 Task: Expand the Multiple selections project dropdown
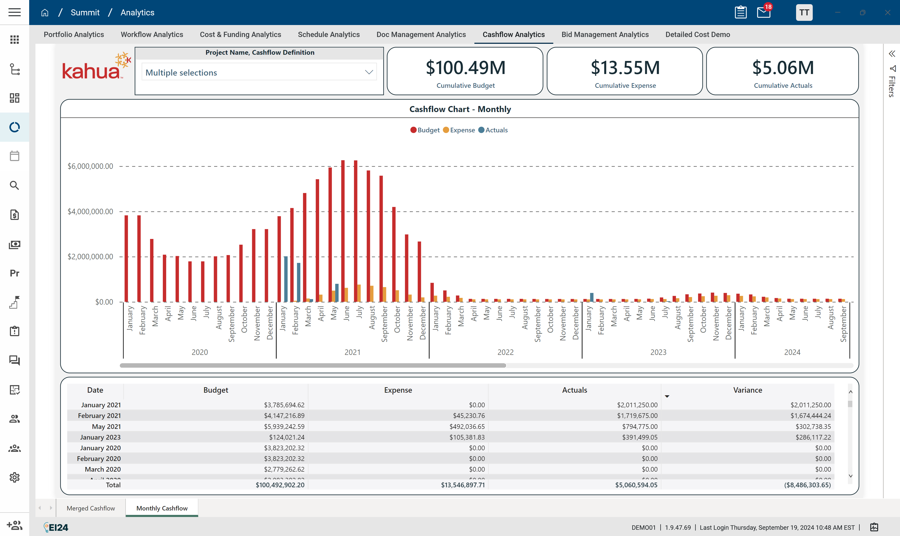tap(369, 72)
